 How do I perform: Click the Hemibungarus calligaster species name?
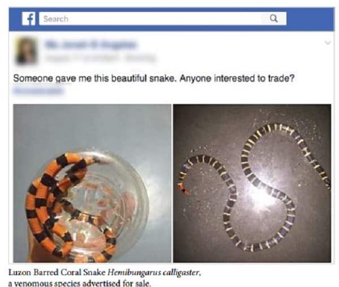pyautogui.click(x=154, y=273)
